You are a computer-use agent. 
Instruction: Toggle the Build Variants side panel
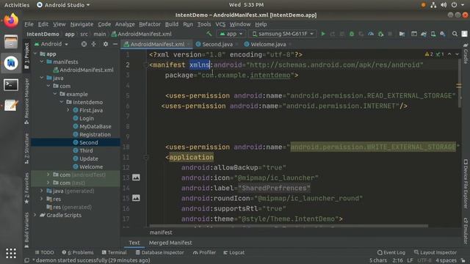pos(26,230)
